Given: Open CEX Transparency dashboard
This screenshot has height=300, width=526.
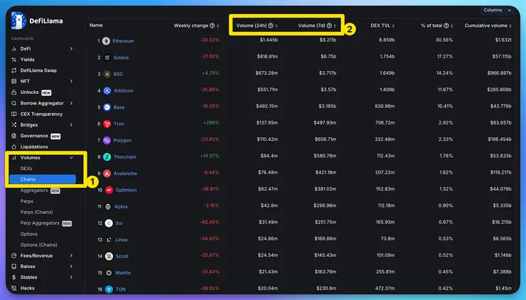Looking at the screenshot, I should tap(42, 114).
